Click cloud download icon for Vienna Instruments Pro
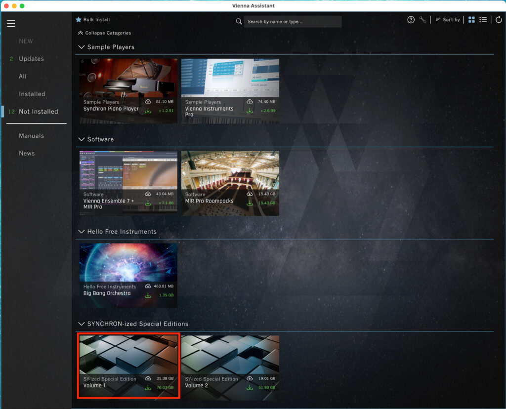506x409 pixels. pyautogui.click(x=250, y=102)
